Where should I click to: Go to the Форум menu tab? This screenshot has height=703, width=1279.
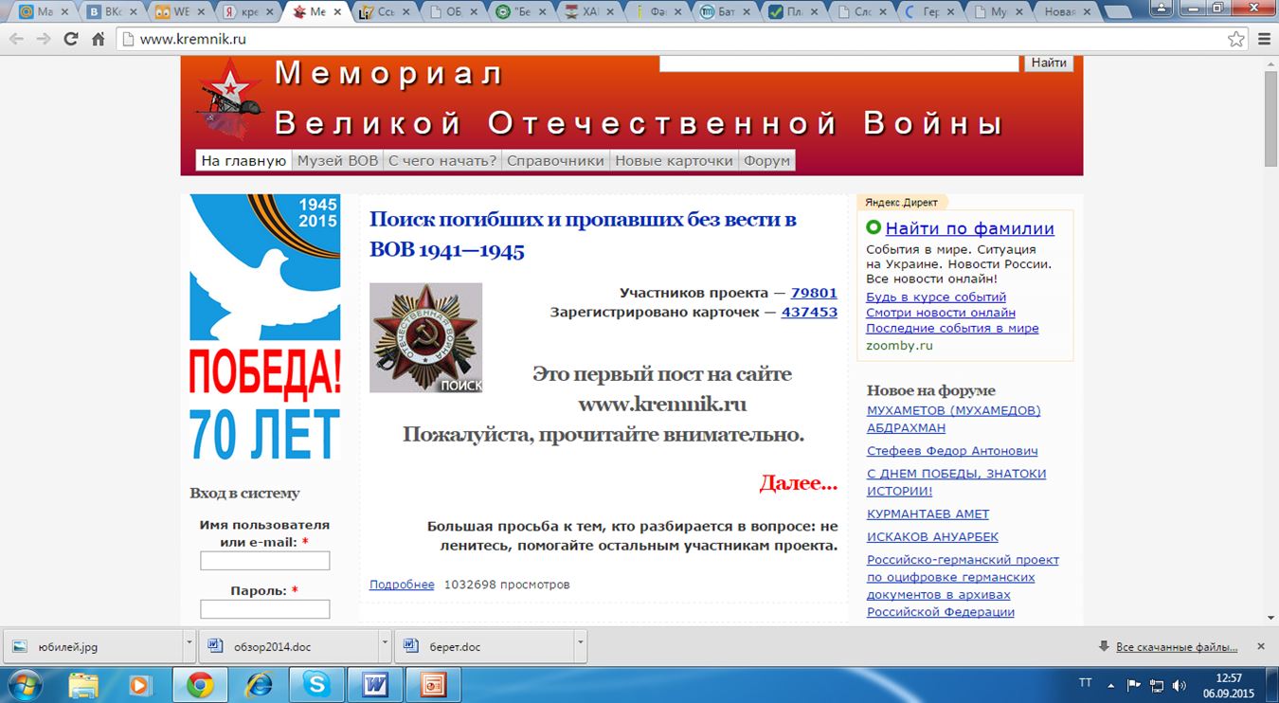[x=766, y=161]
